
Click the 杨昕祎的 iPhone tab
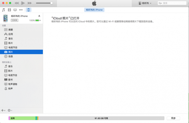[x=94, y=10]
